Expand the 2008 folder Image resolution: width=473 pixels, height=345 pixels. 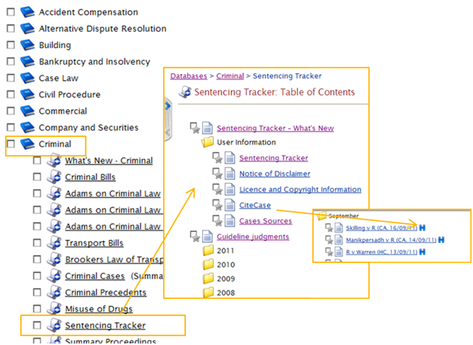coord(208,292)
